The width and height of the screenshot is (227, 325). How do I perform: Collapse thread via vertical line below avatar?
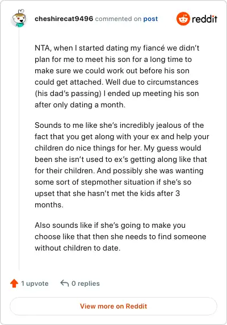pos(19,149)
